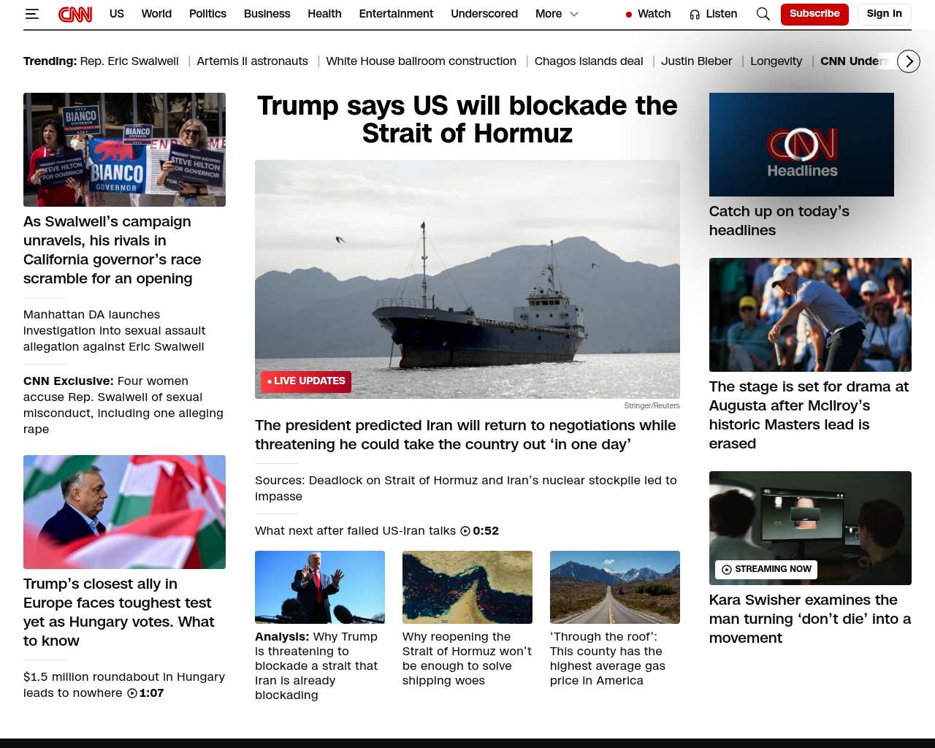Open trending topic Artemis II astronauts
This screenshot has width=935, height=748.
click(252, 61)
